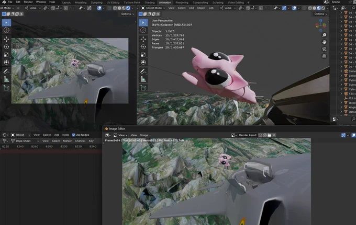Activate Select Box tool in right viewport

point(143,22)
